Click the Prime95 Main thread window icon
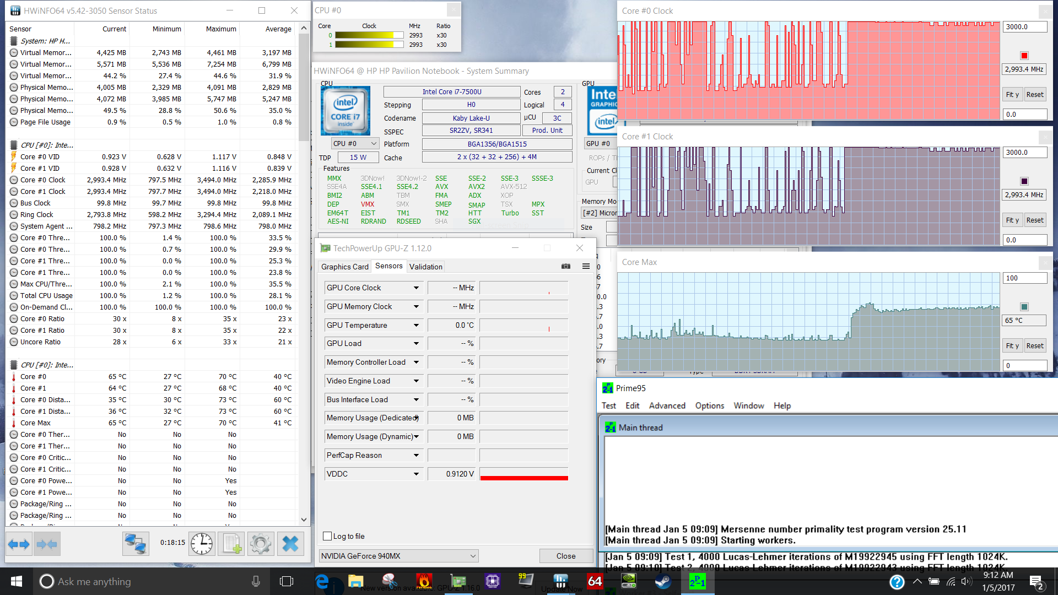 [611, 428]
